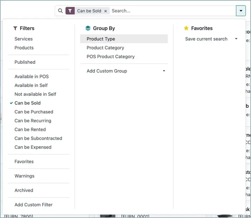Click the magnifier search icon
Image resolution: width=251 pixels, height=218 pixels.
(61, 11)
